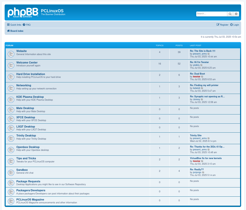Click the Openbox Desktop forum icon
This screenshot has width=246, height=210.
pos(11,150)
